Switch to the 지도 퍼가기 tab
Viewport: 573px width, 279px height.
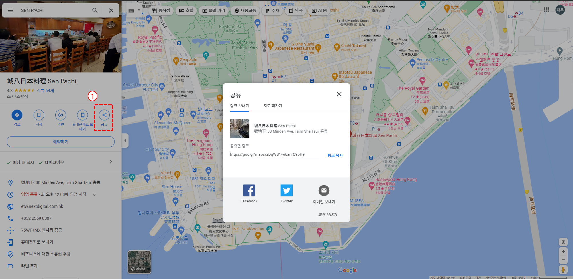(x=273, y=106)
